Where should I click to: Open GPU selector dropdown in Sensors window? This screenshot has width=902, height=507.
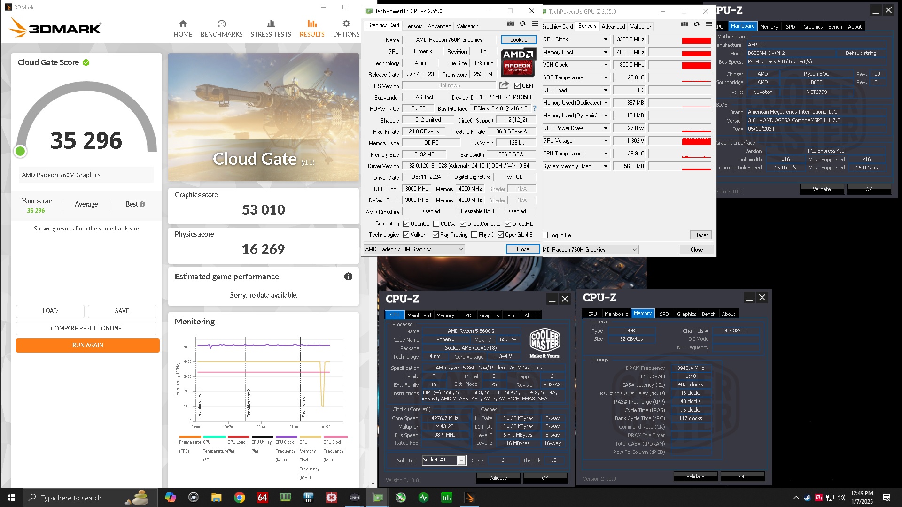click(590, 250)
